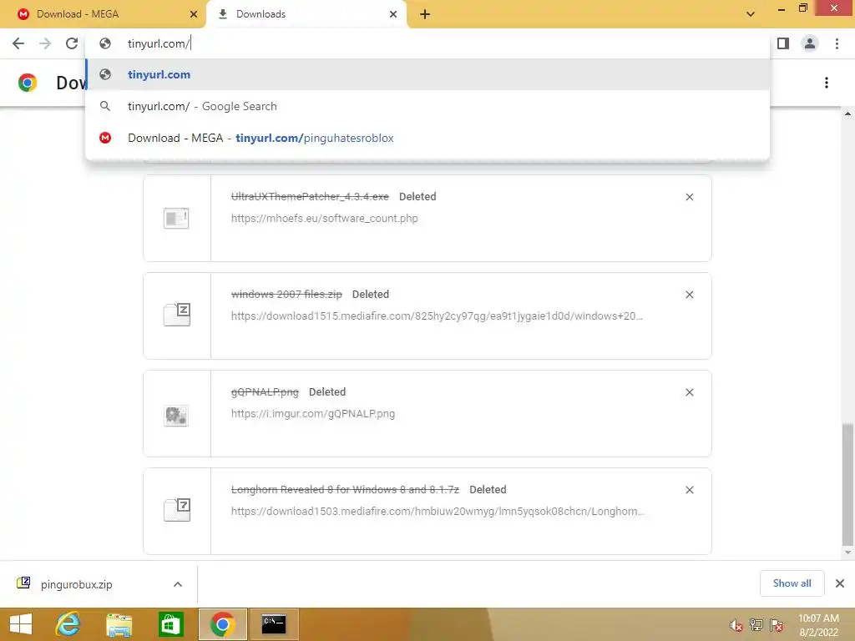Switch to the Download - MEGA tab
855x641 pixels.
coord(103,14)
